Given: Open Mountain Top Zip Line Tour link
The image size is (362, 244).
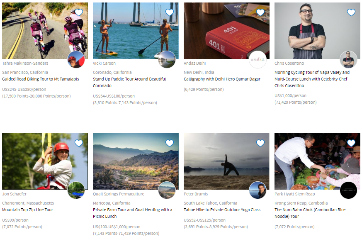Looking at the screenshot, I should (27, 210).
